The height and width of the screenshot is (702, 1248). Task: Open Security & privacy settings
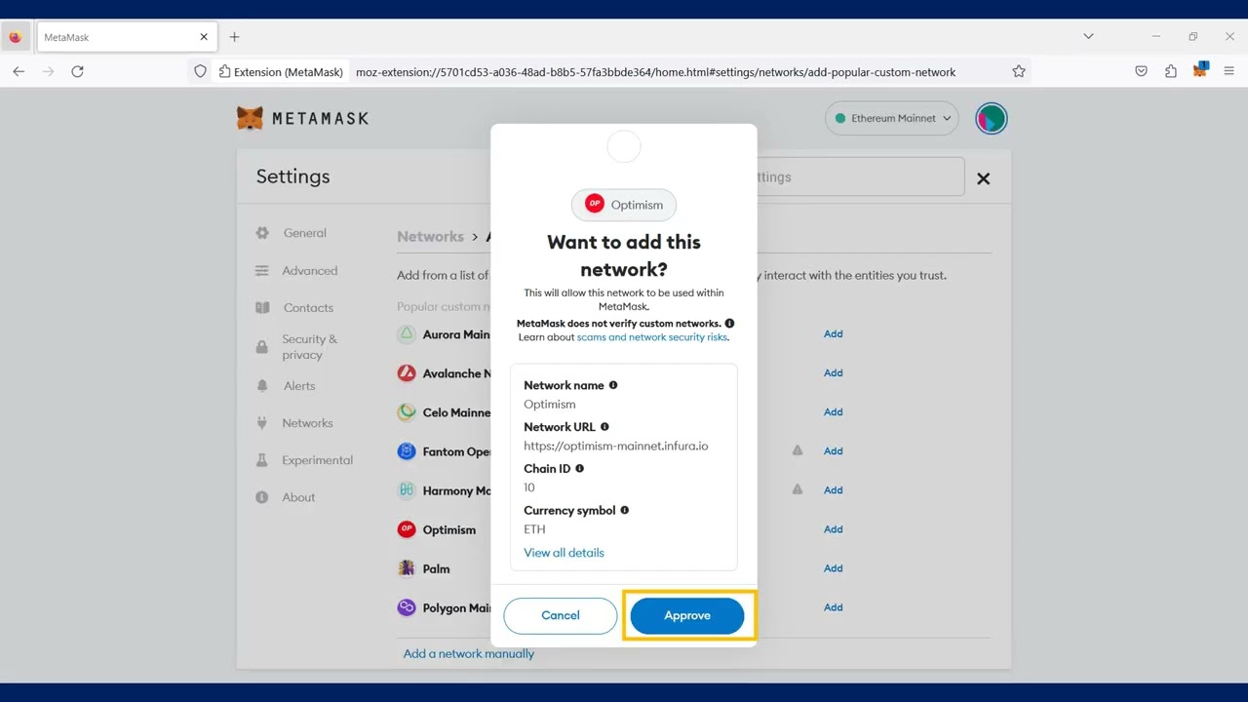click(310, 347)
